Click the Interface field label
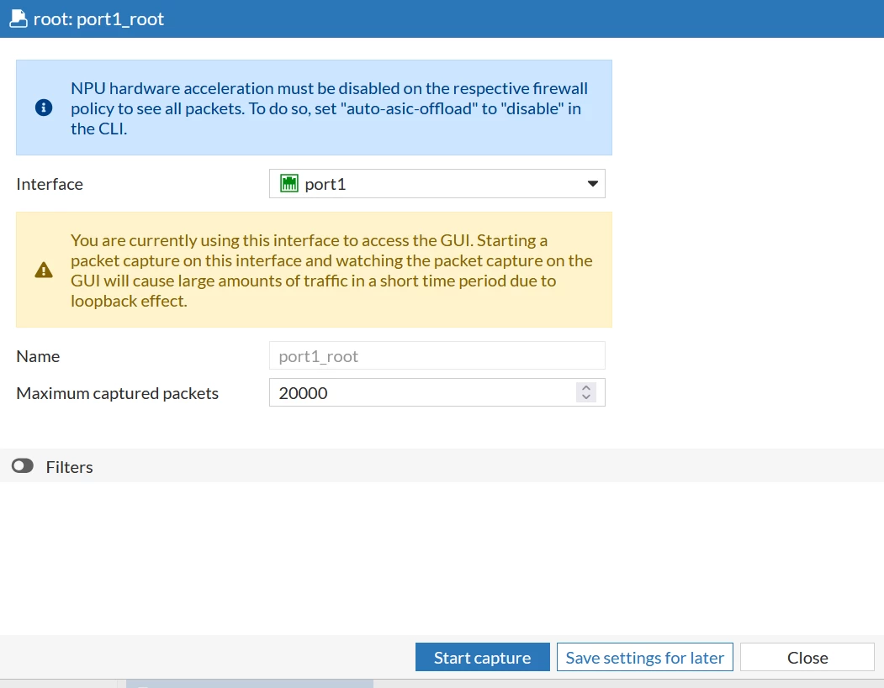884x688 pixels. coord(50,184)
